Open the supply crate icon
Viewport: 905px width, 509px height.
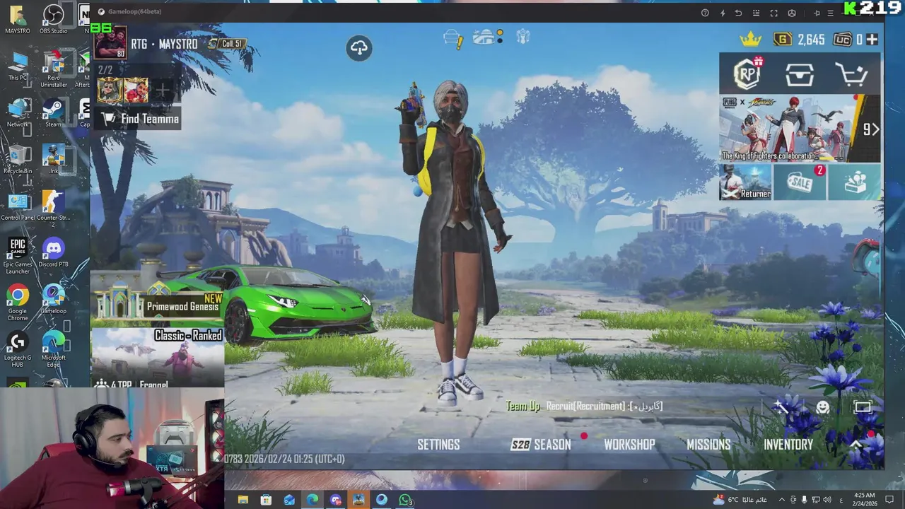(x=800, y=74)
